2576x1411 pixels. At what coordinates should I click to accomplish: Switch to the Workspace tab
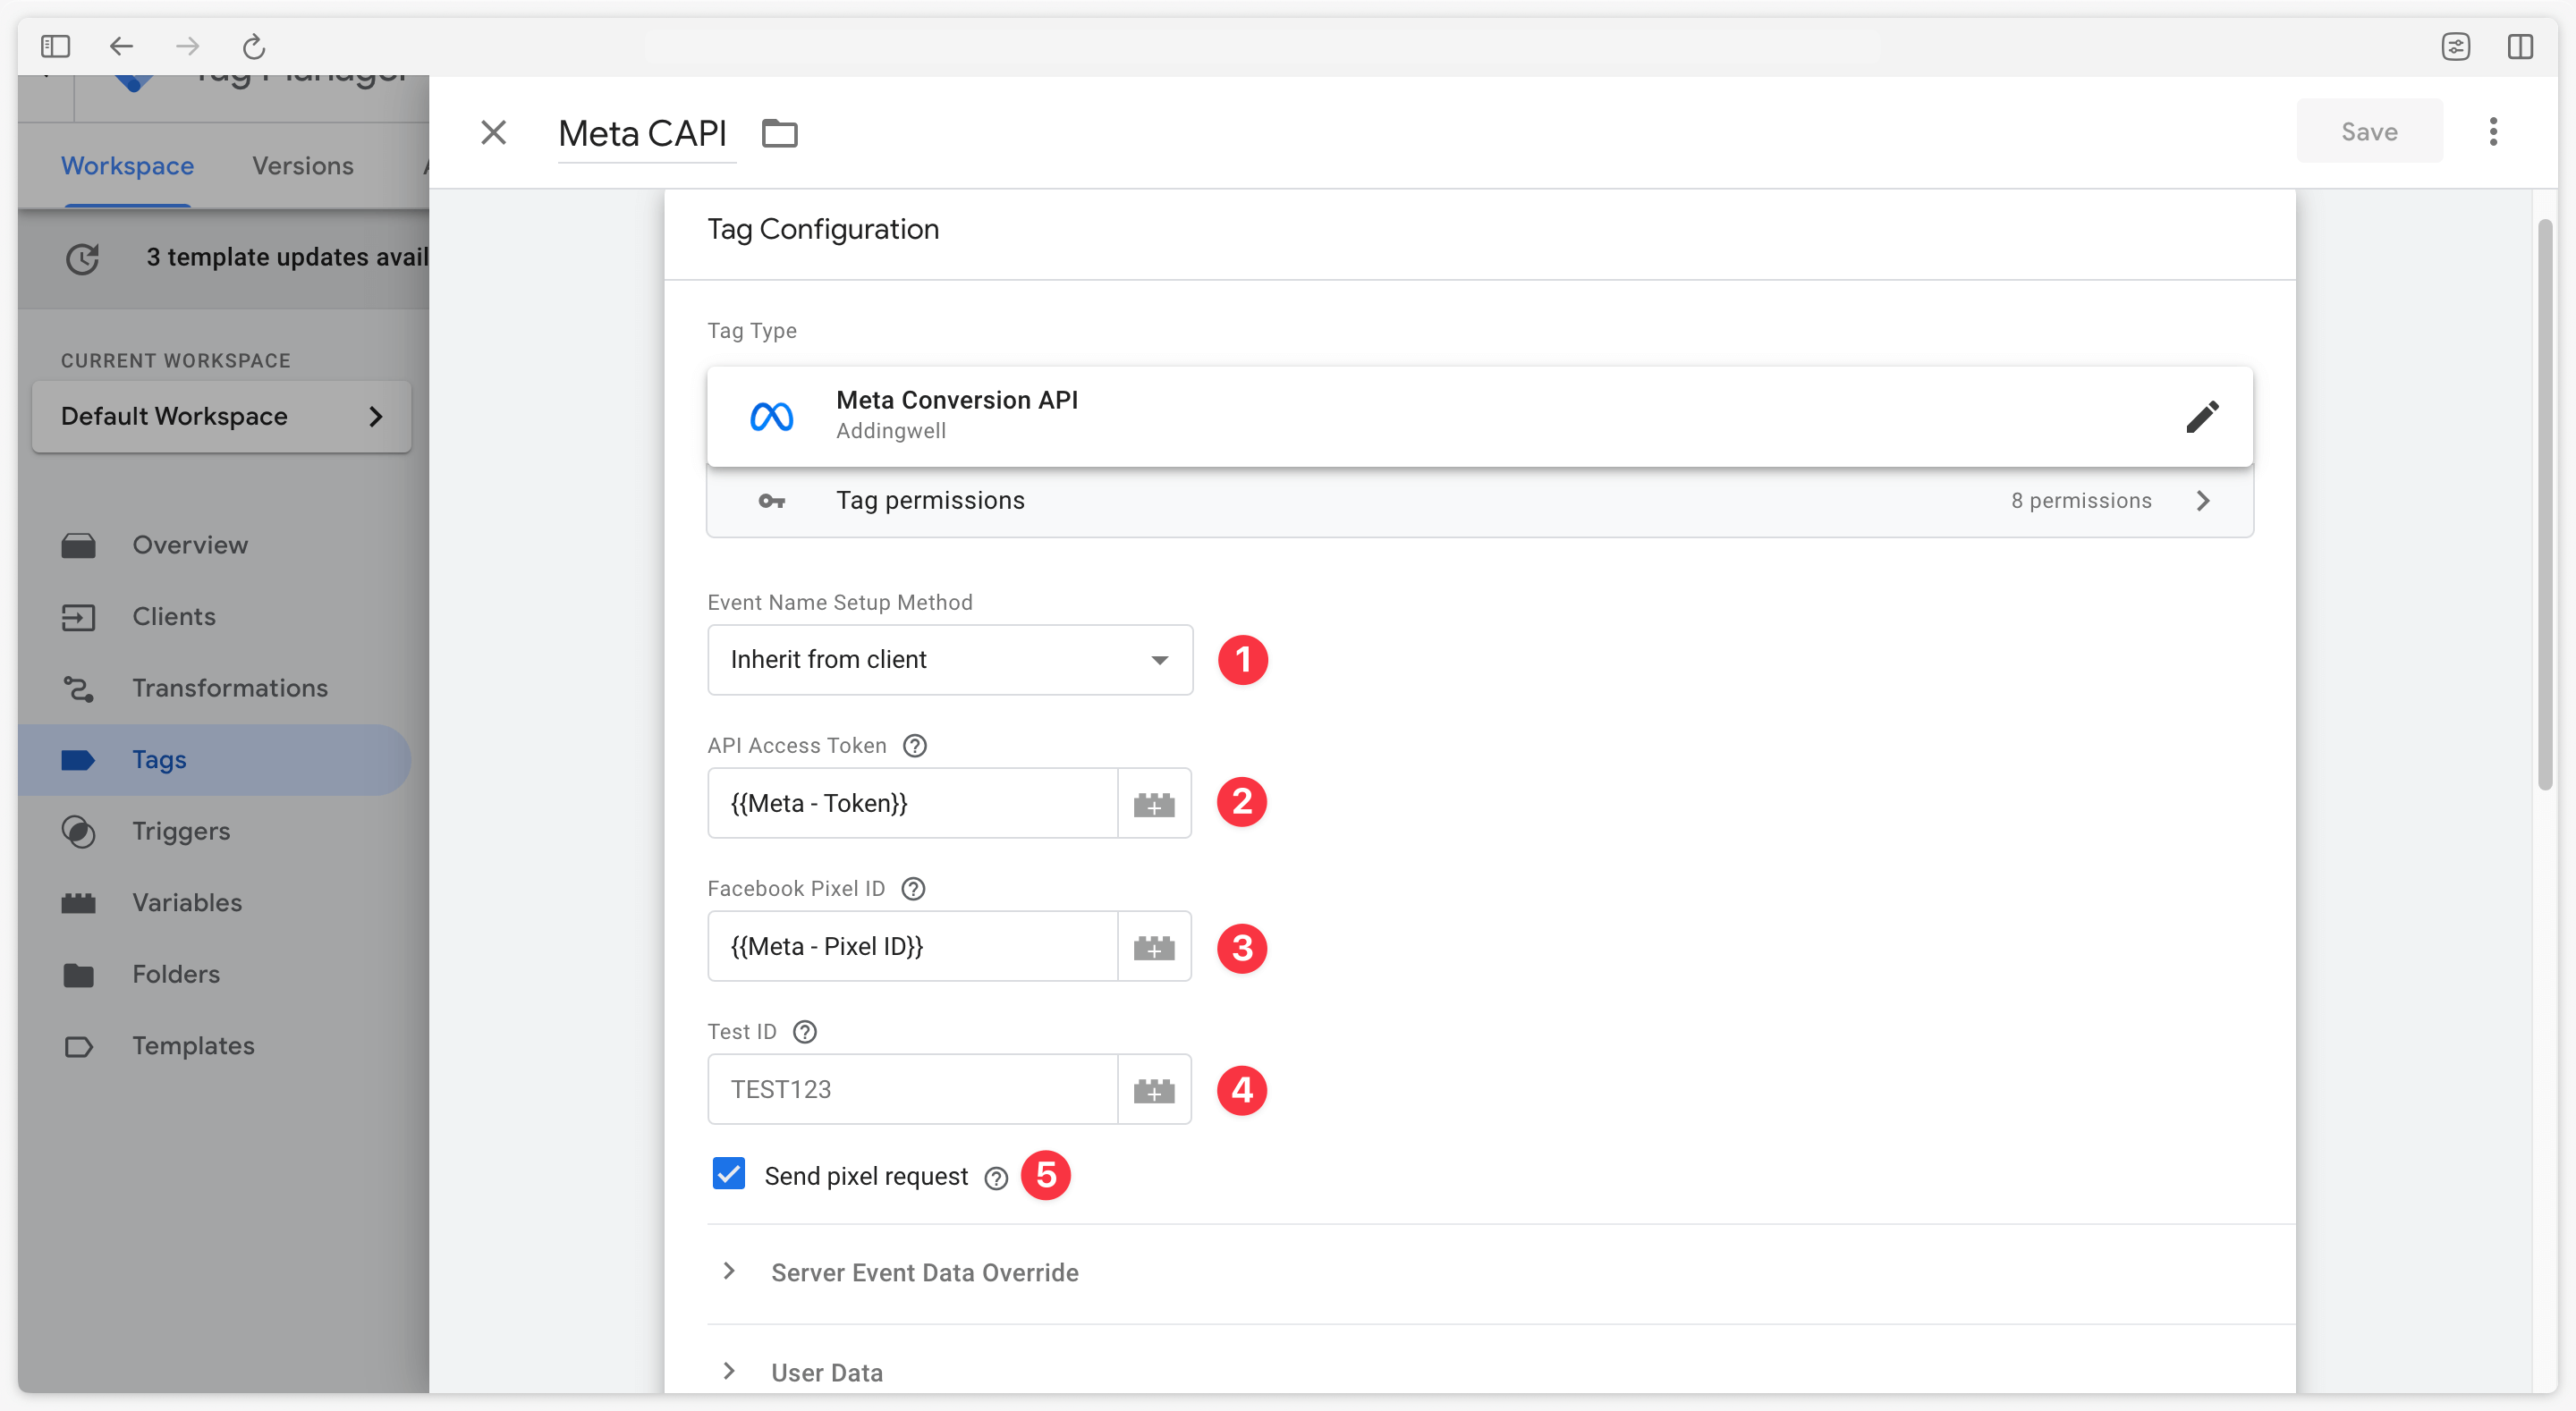tap(127, 166)
